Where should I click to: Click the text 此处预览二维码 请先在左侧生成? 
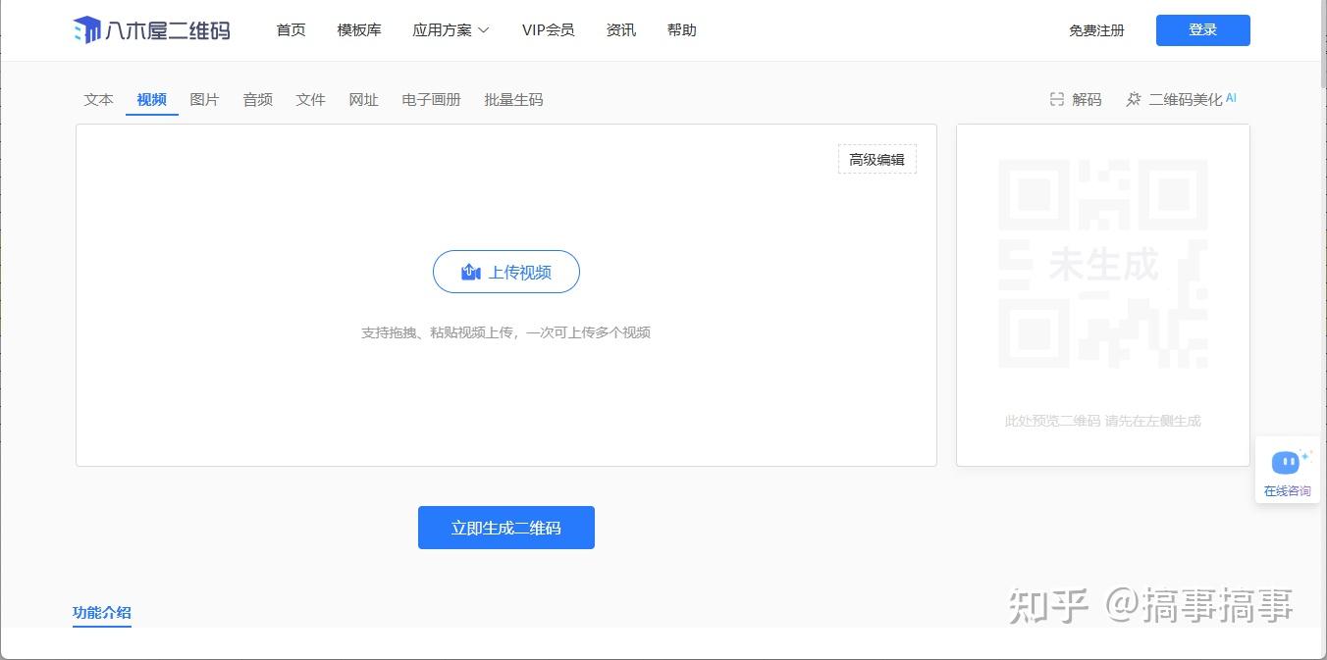(1103, 421)
